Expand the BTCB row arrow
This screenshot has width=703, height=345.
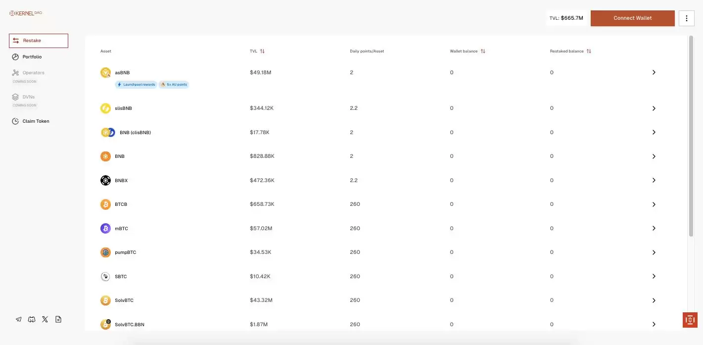(654, 204)
